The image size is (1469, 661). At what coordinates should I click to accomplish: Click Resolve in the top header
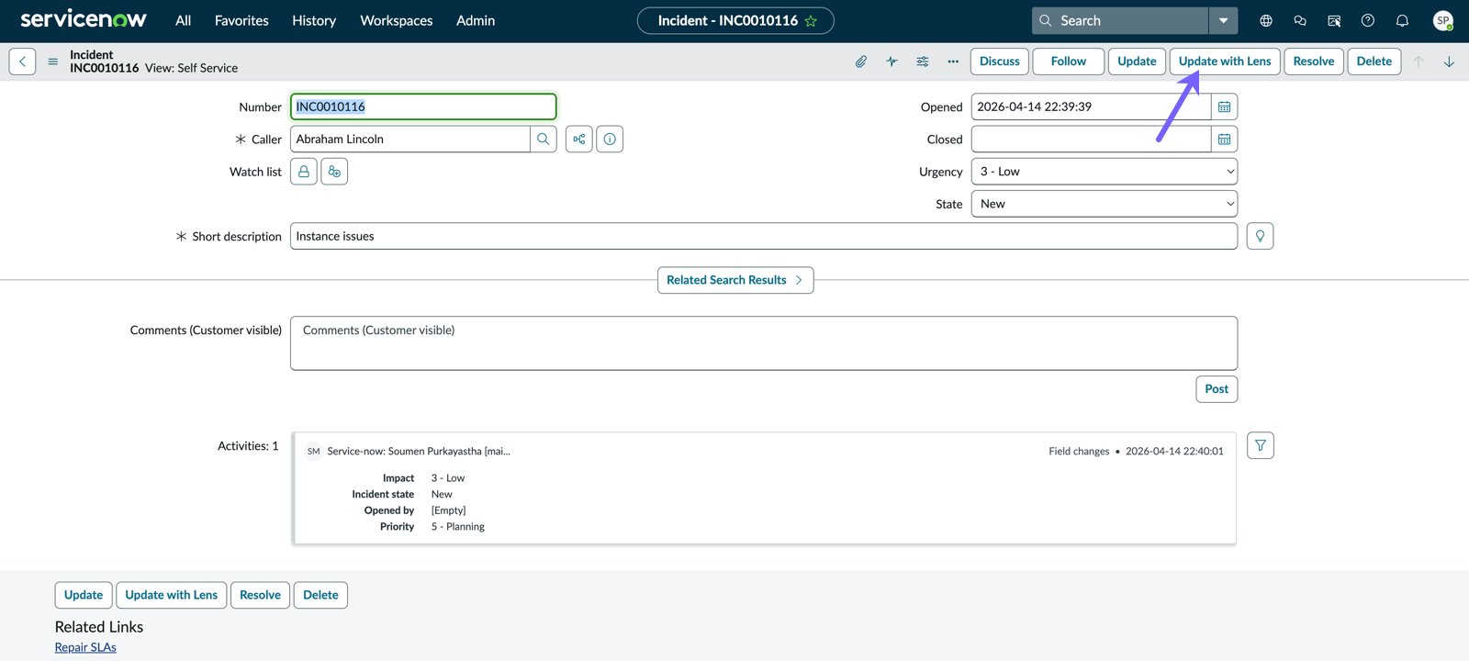click(x=1314, y=62)
